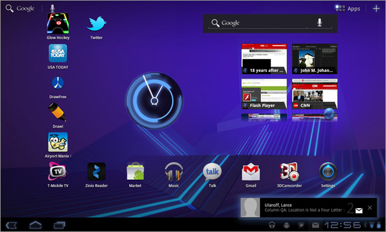Launch the 3DCamcorder app
This screenshot has width=386, height=232.
click(x=289, y=174)
